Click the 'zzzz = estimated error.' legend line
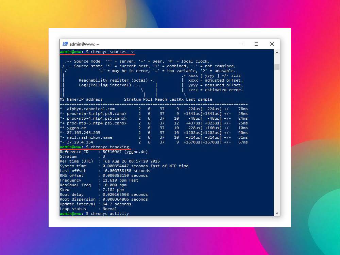Image resolution: width=340 pixels, height=255 pixels. point(216,90)
